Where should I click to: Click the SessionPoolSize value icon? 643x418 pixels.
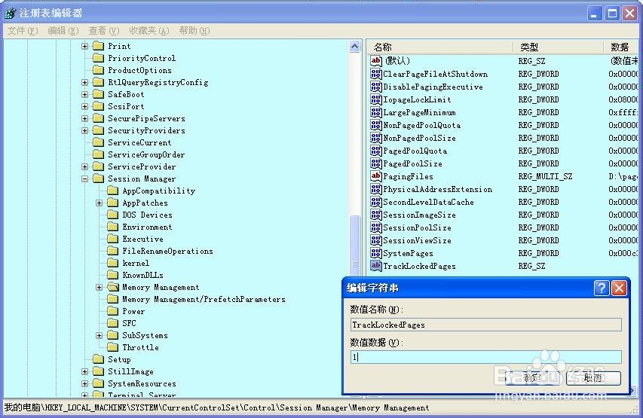coord(375,227)
